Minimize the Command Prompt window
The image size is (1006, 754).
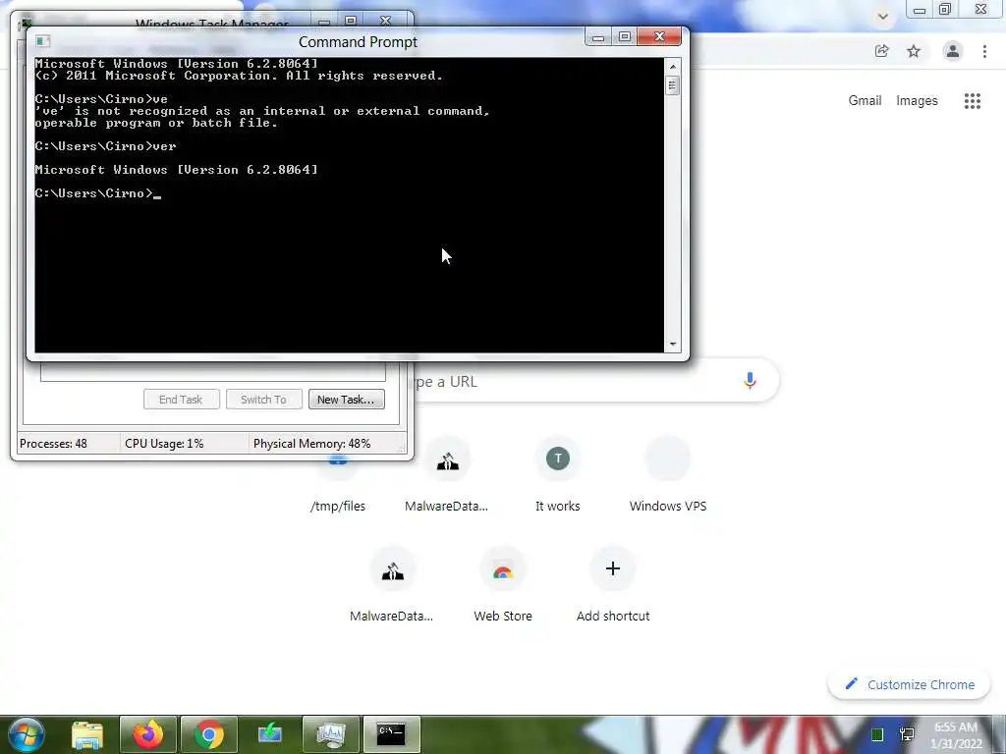click(x=598, y=36)
